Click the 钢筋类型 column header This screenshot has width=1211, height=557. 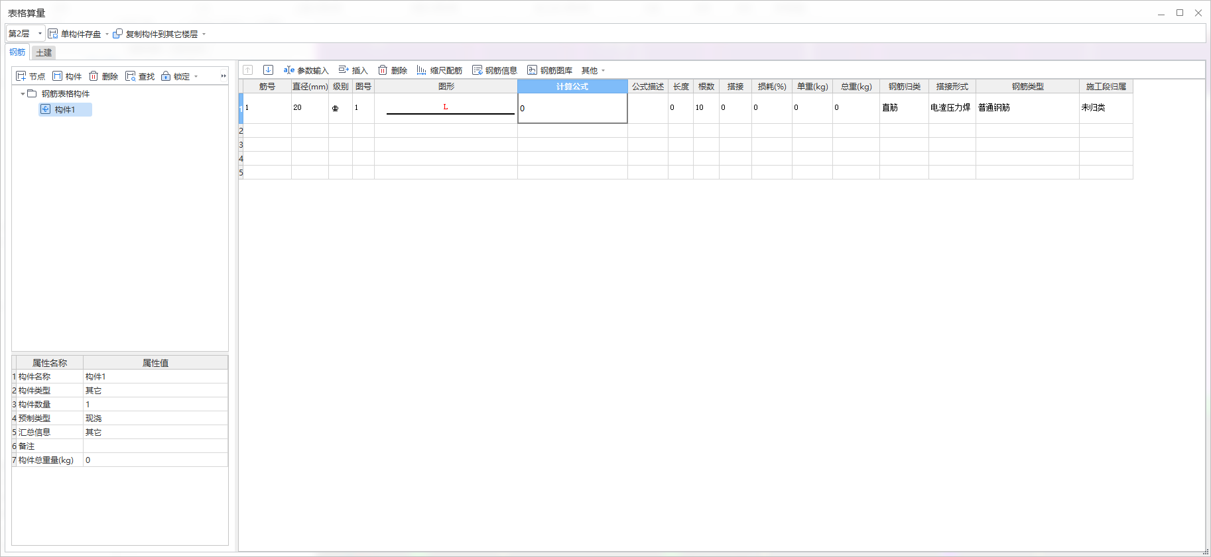(x=1027, y=87)
